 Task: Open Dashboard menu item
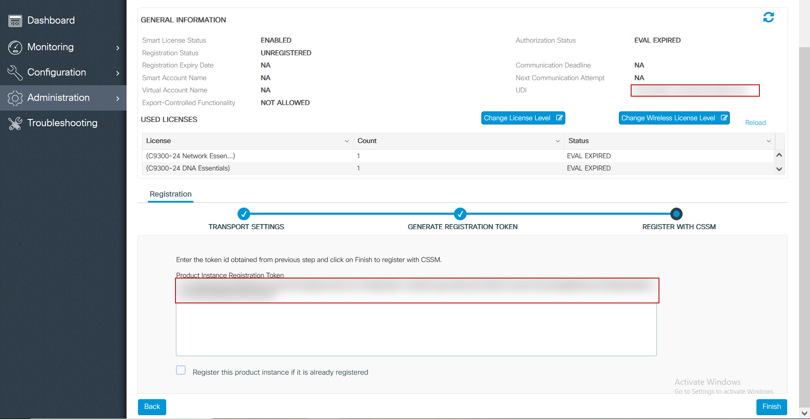63,20
